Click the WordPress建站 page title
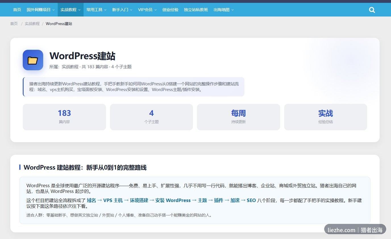 point(82,56)
